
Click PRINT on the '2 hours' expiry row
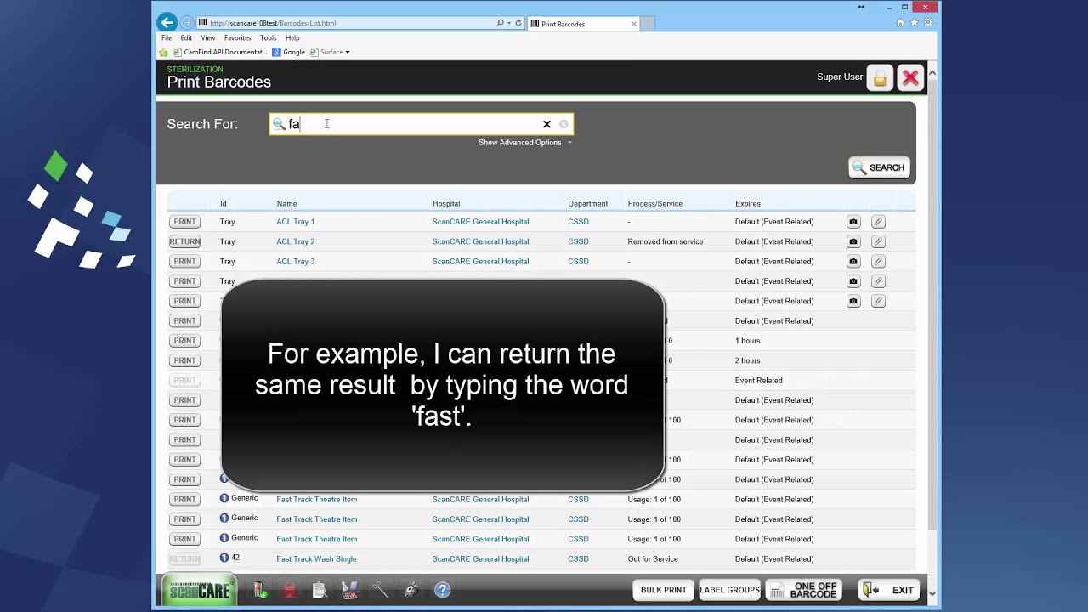click(x=184, y=360)
